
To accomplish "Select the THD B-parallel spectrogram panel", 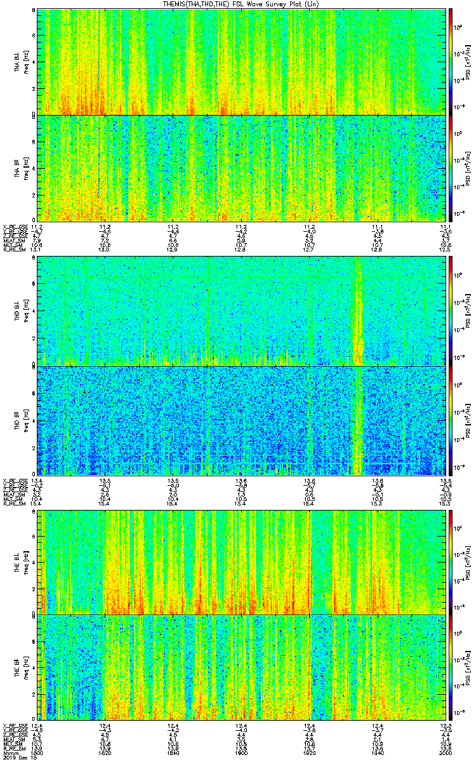I will pyautogui.click(x=241, y=420).
